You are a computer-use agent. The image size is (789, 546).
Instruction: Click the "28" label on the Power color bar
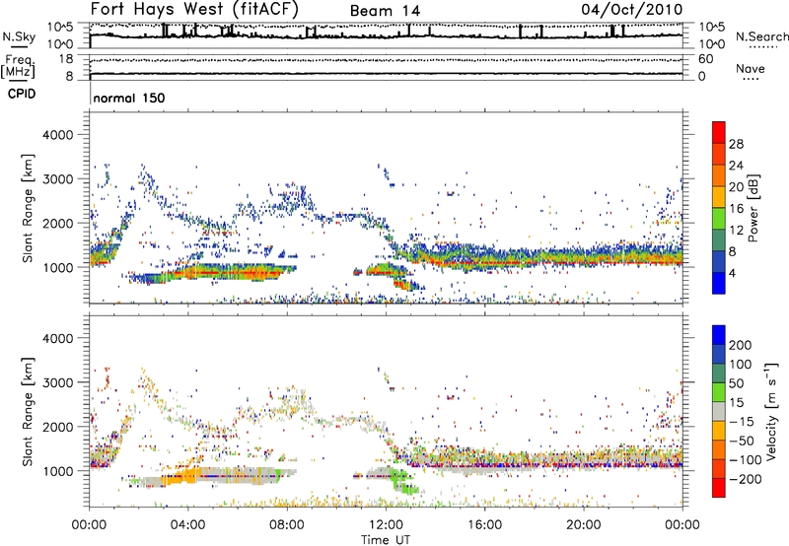coord(736,144)
